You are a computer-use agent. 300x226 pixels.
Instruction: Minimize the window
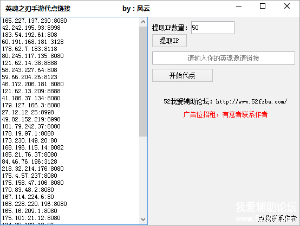pyautogui.click(x=239, y=7)
